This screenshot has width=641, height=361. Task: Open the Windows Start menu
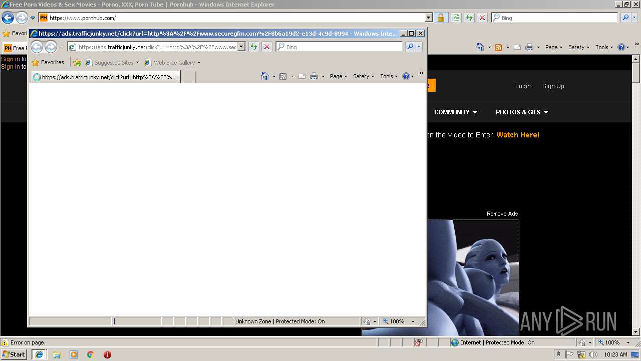(x=14, y=354)
